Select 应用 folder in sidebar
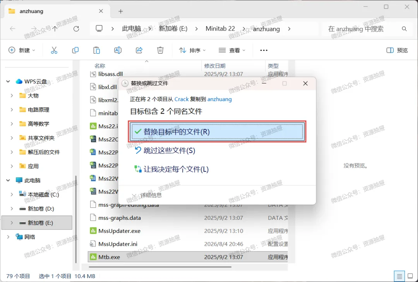Image resolution: width=418 pixels, height=282 pixels. 33,166
